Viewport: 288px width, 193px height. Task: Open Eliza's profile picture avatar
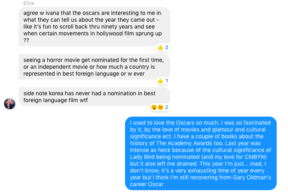[10, 104]
